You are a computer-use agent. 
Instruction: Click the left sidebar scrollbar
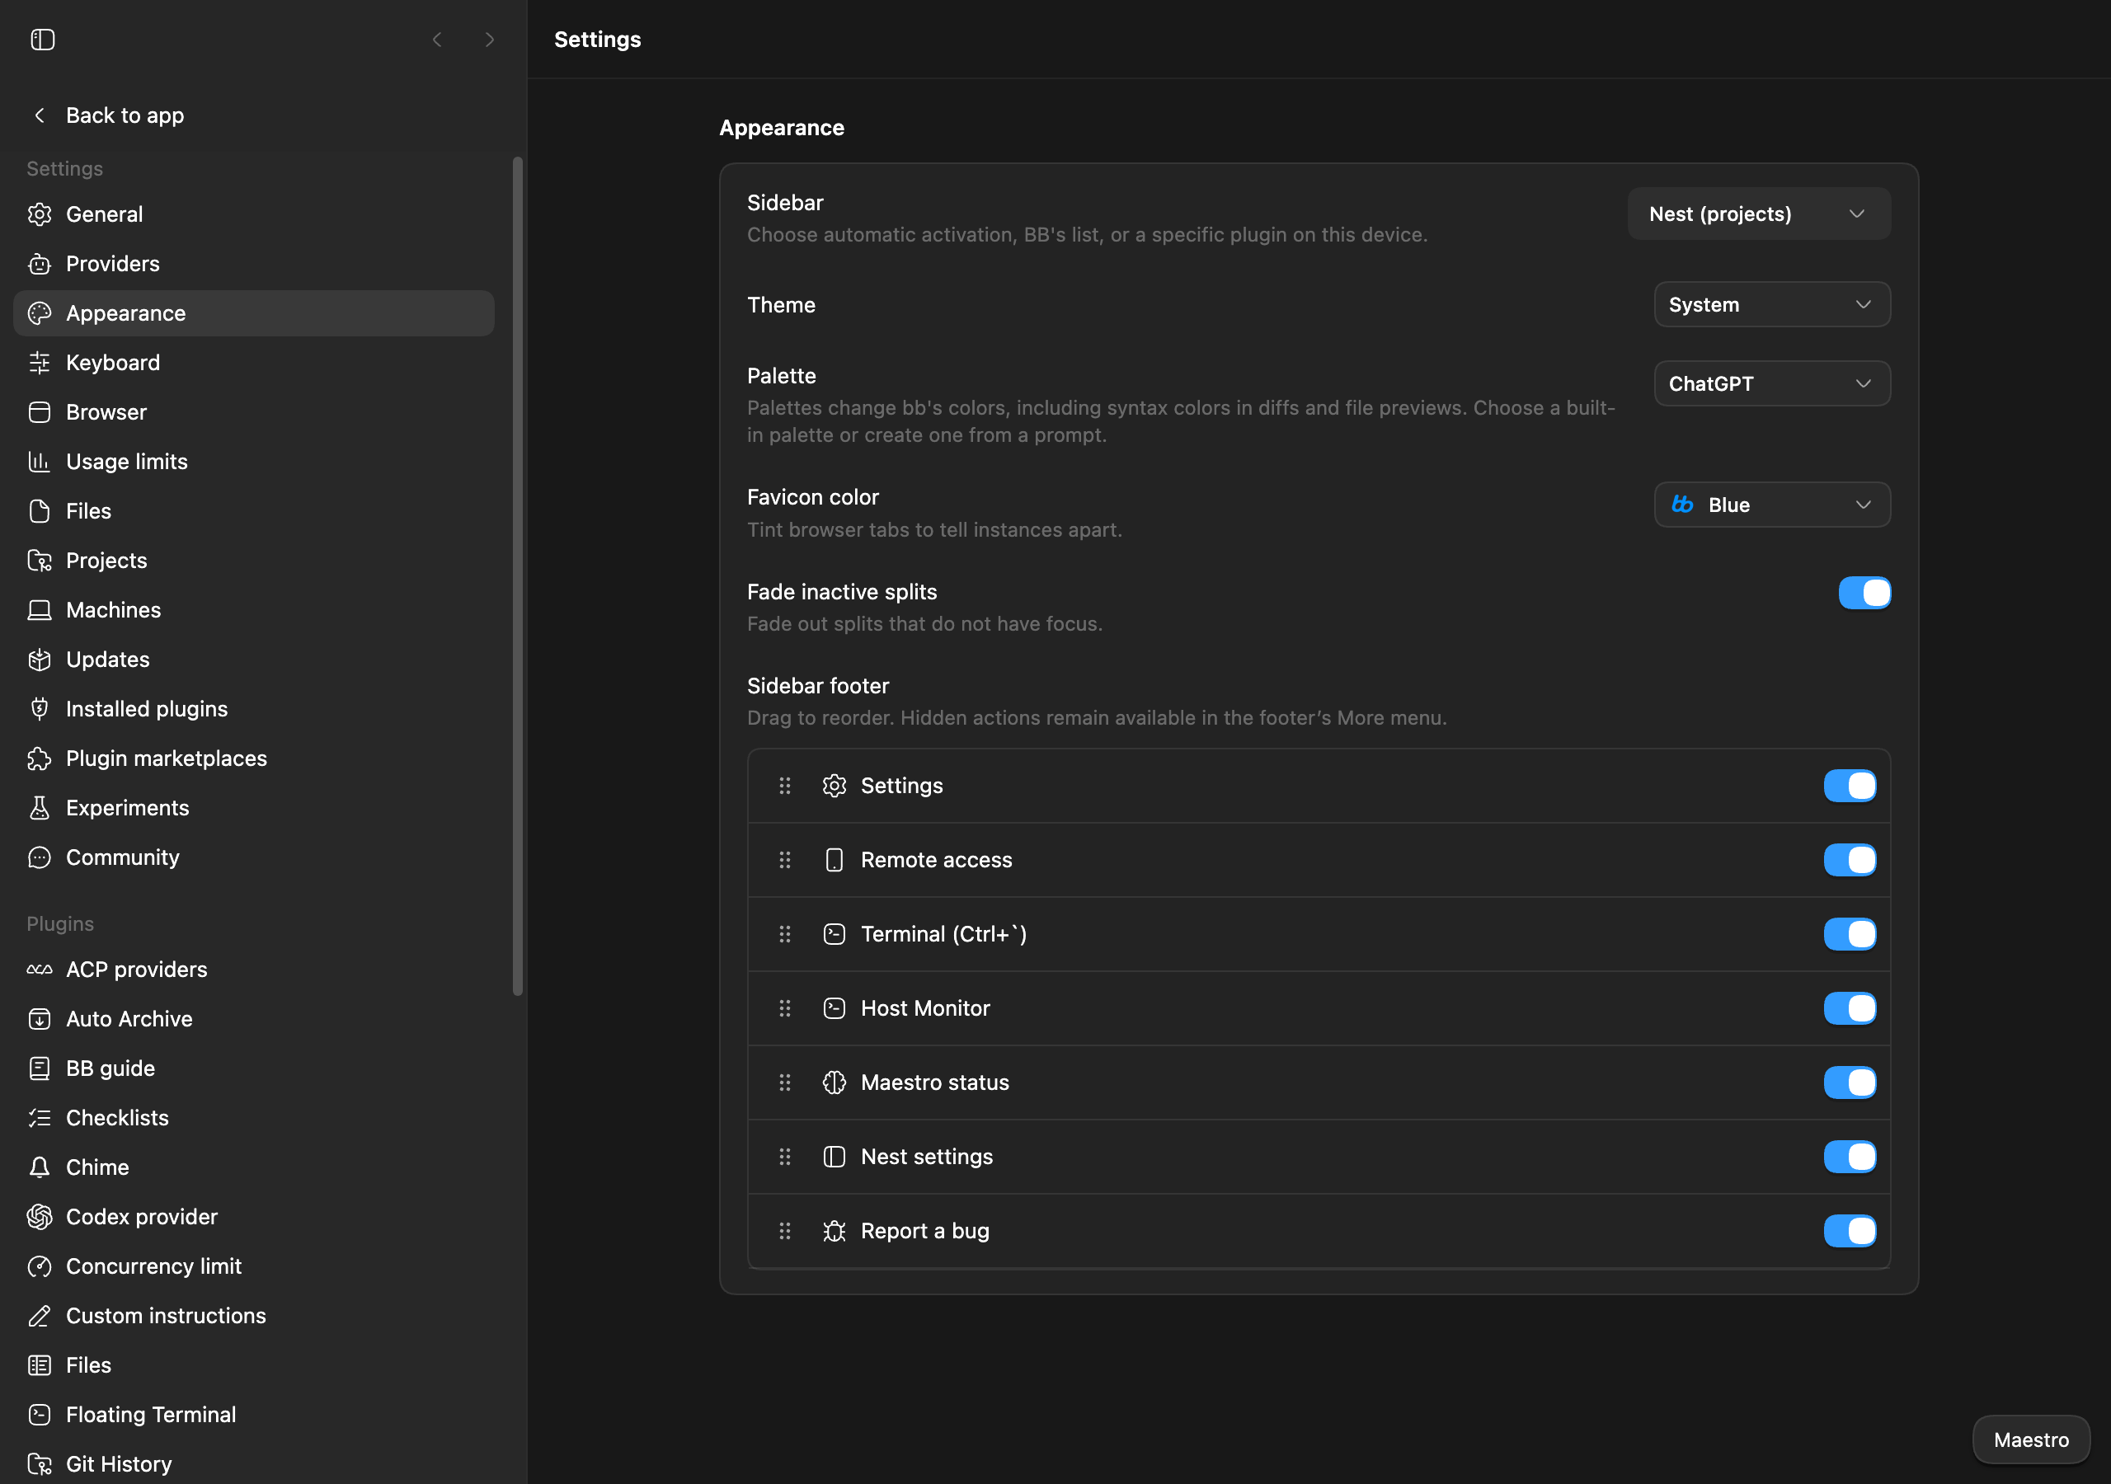(x=518, y=576)
